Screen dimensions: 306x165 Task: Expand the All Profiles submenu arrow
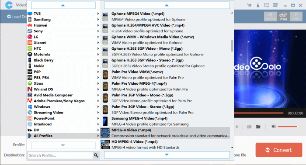pyautogui.click(x=98, y=136)
